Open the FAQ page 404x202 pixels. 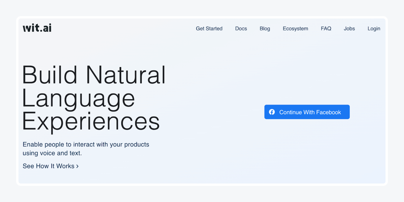pyautogui.click(x=326, y=29)
